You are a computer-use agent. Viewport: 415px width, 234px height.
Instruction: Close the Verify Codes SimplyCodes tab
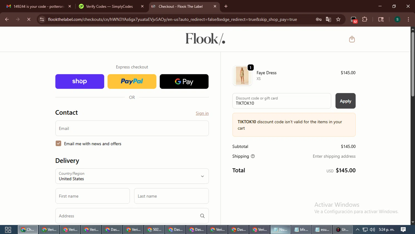pyautogui.click(x=142, y=6)
